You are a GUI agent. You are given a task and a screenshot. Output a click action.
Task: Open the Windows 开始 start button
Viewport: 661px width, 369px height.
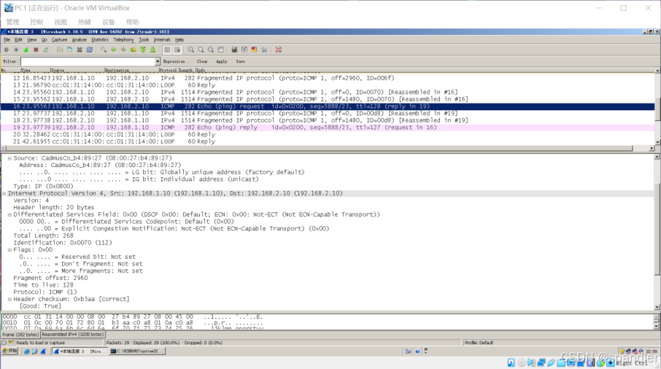click(9, 351)
